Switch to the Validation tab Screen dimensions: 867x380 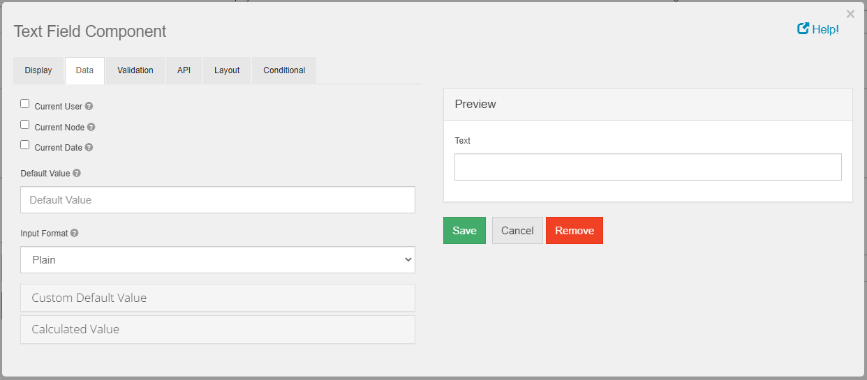click(x=135, y=70)
